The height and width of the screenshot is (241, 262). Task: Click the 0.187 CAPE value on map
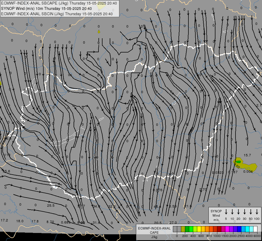[x=233, y=172]
